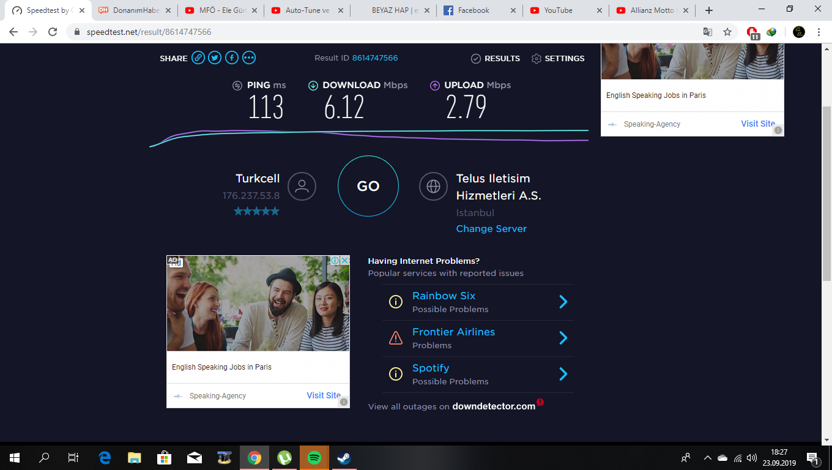This screenshot has height=470, width=832.
Task: Open the RESULTS page
Action: tap(496, 59)
